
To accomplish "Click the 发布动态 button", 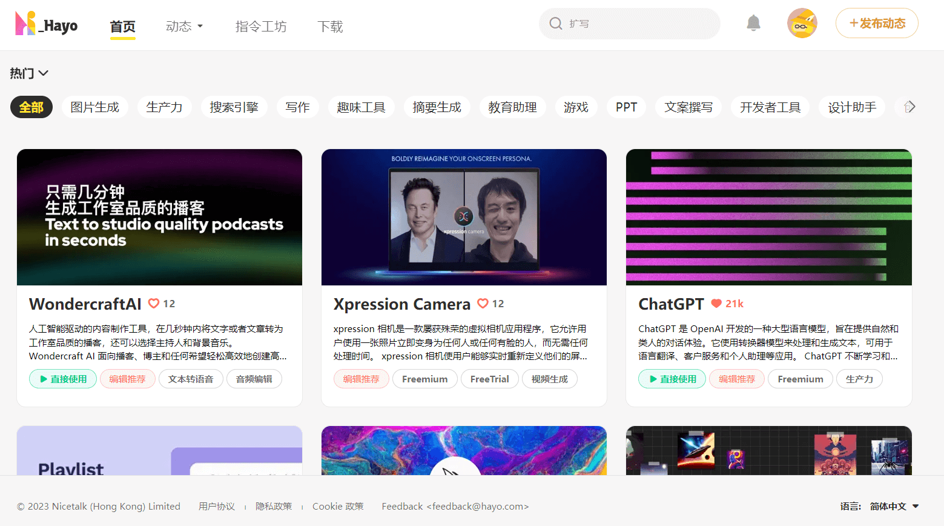I will pos(877,24).
